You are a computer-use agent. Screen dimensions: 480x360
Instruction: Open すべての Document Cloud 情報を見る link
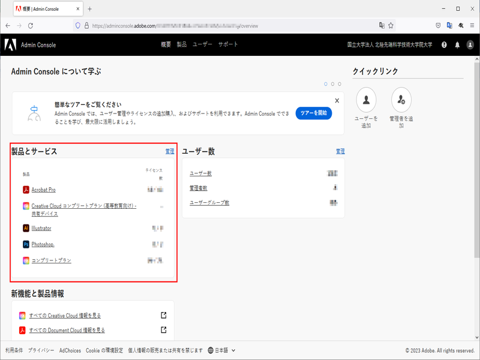tap(67, 330)
